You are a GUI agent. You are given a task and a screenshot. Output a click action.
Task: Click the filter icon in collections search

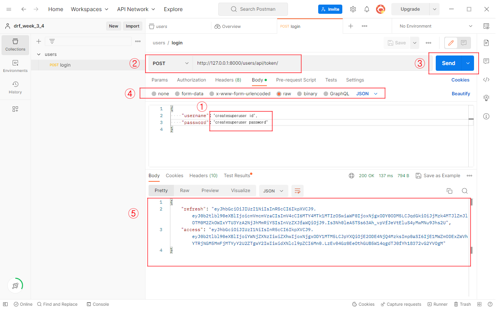52,41
